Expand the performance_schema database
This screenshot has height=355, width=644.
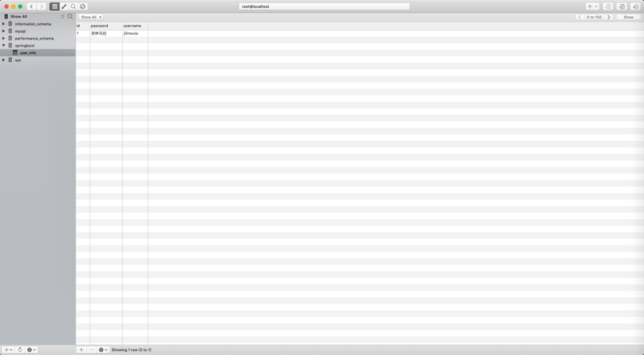coord(4,38)
